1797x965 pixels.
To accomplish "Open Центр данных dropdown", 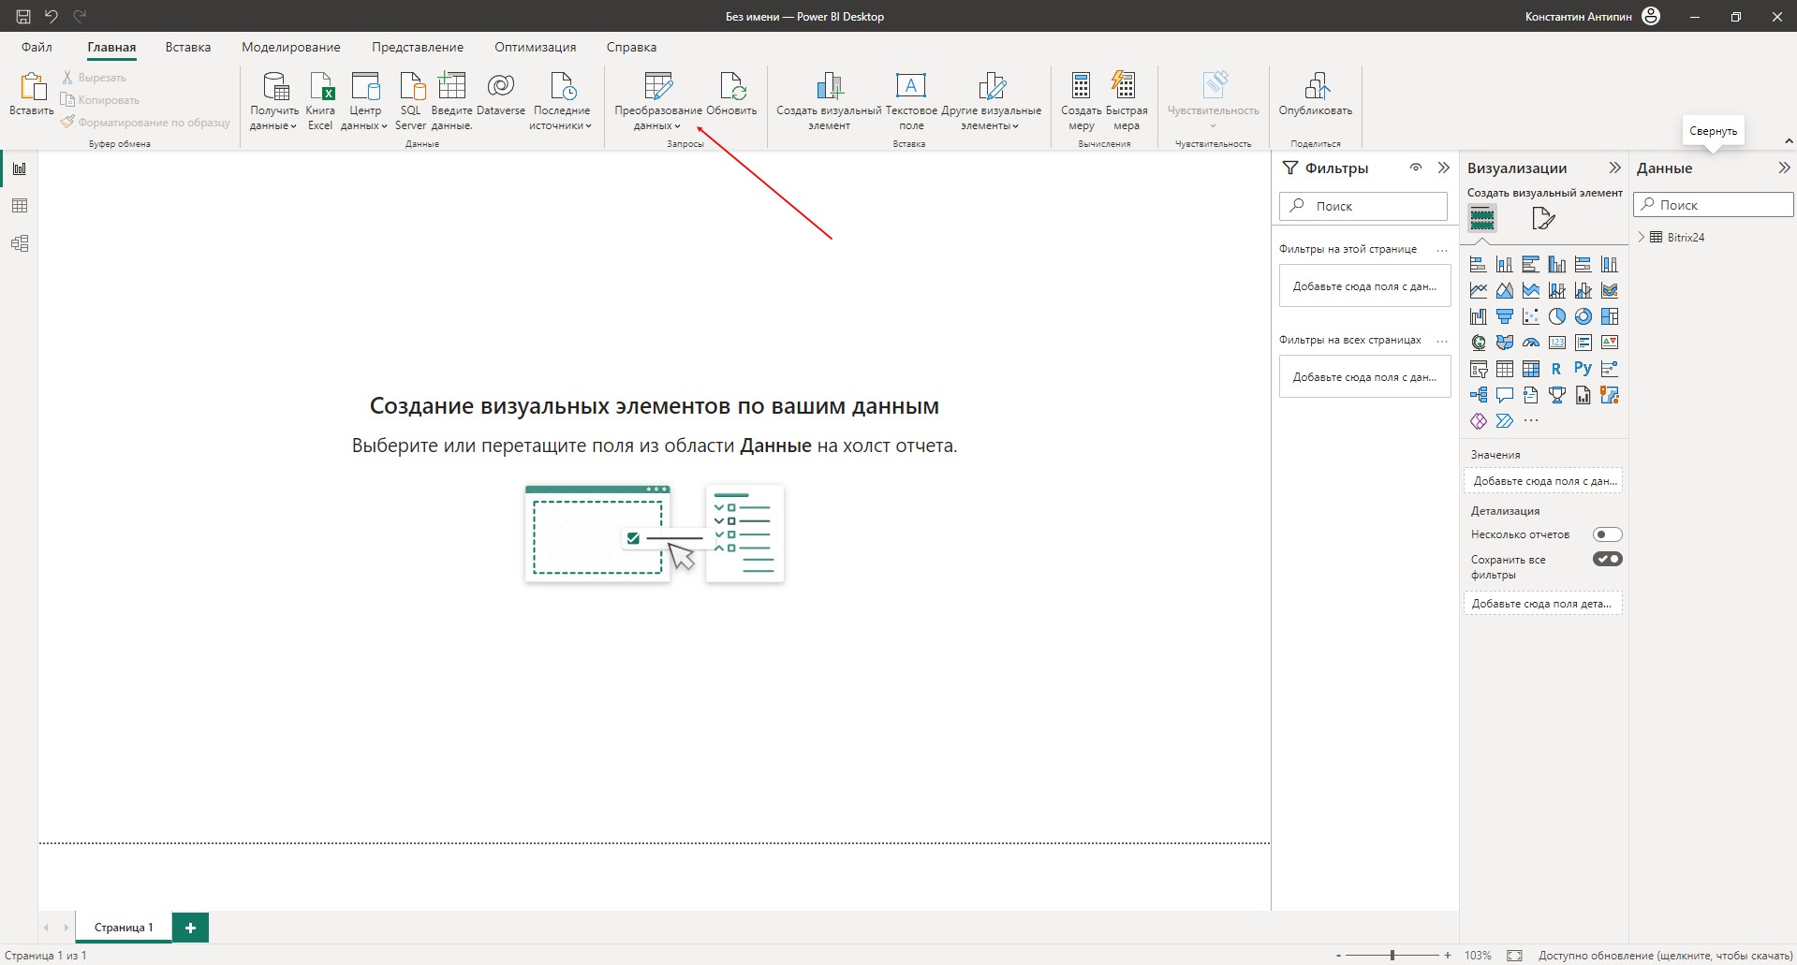I will [365, 100].
